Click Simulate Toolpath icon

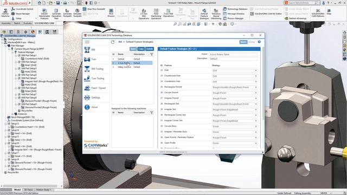click(77, 13)
